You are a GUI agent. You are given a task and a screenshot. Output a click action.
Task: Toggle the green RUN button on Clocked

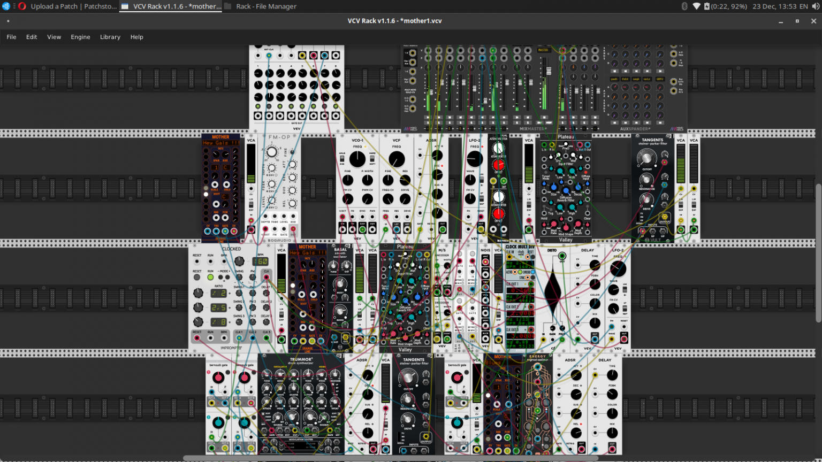(210, 278)
